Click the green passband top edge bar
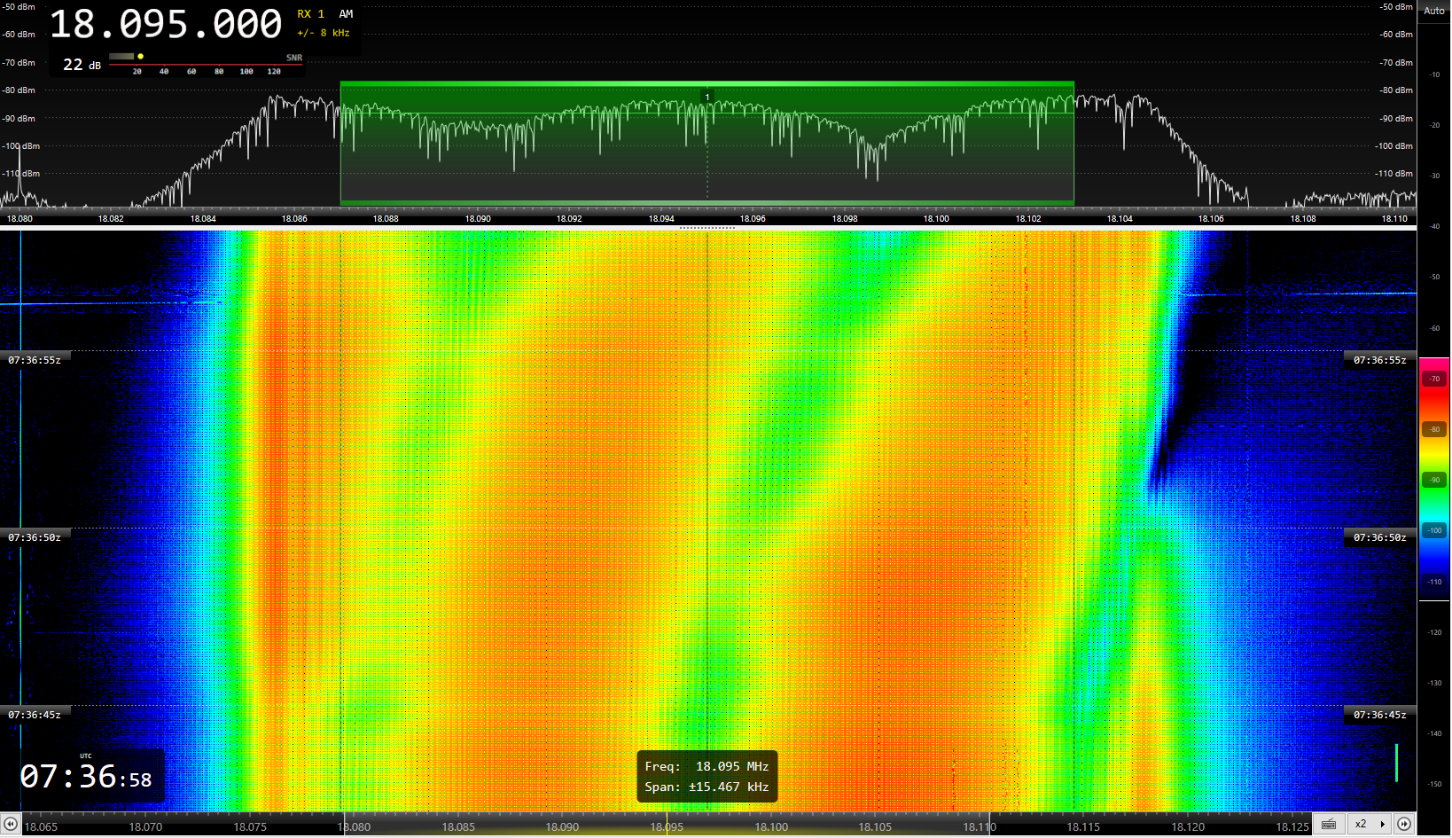The image size is (1452, 838). pyautogui.click(x=706, y=84)
